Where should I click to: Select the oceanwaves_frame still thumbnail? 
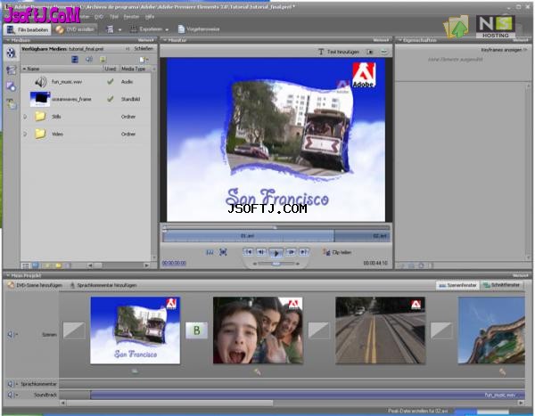tap(40, 99)
